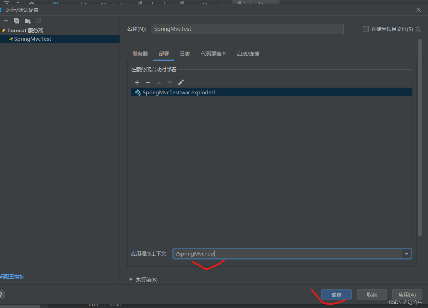Click the vertical scrollbar on right
The image size is (428, 308).
420,135
